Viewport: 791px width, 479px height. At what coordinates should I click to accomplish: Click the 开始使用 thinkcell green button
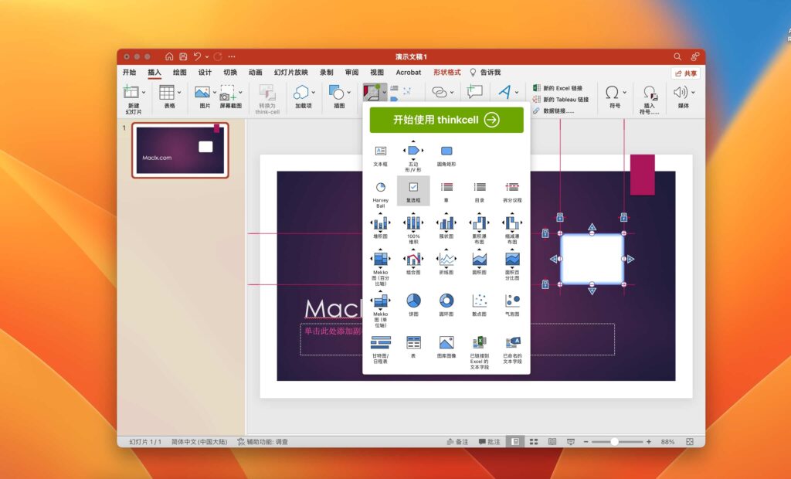pos(446,120)
